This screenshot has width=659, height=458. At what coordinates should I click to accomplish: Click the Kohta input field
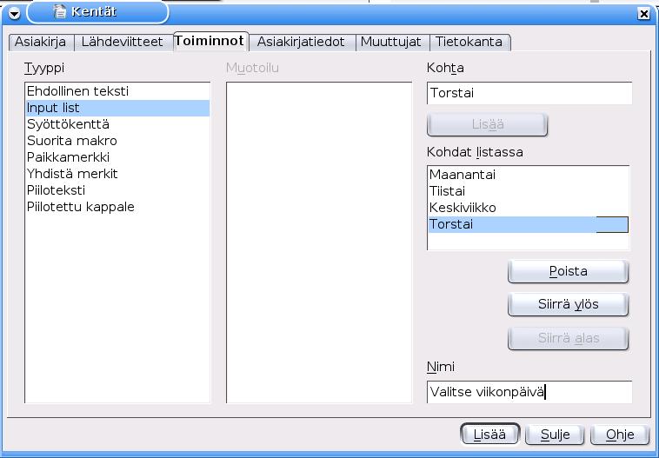(x=529, y=93)
